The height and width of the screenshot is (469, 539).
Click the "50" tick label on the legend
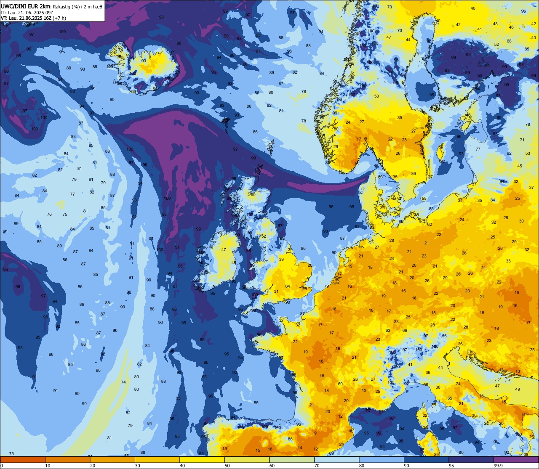coord(227,466)
